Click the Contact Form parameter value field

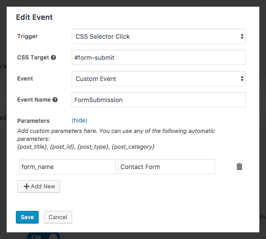pyautogui.click(x=166, y=167)
